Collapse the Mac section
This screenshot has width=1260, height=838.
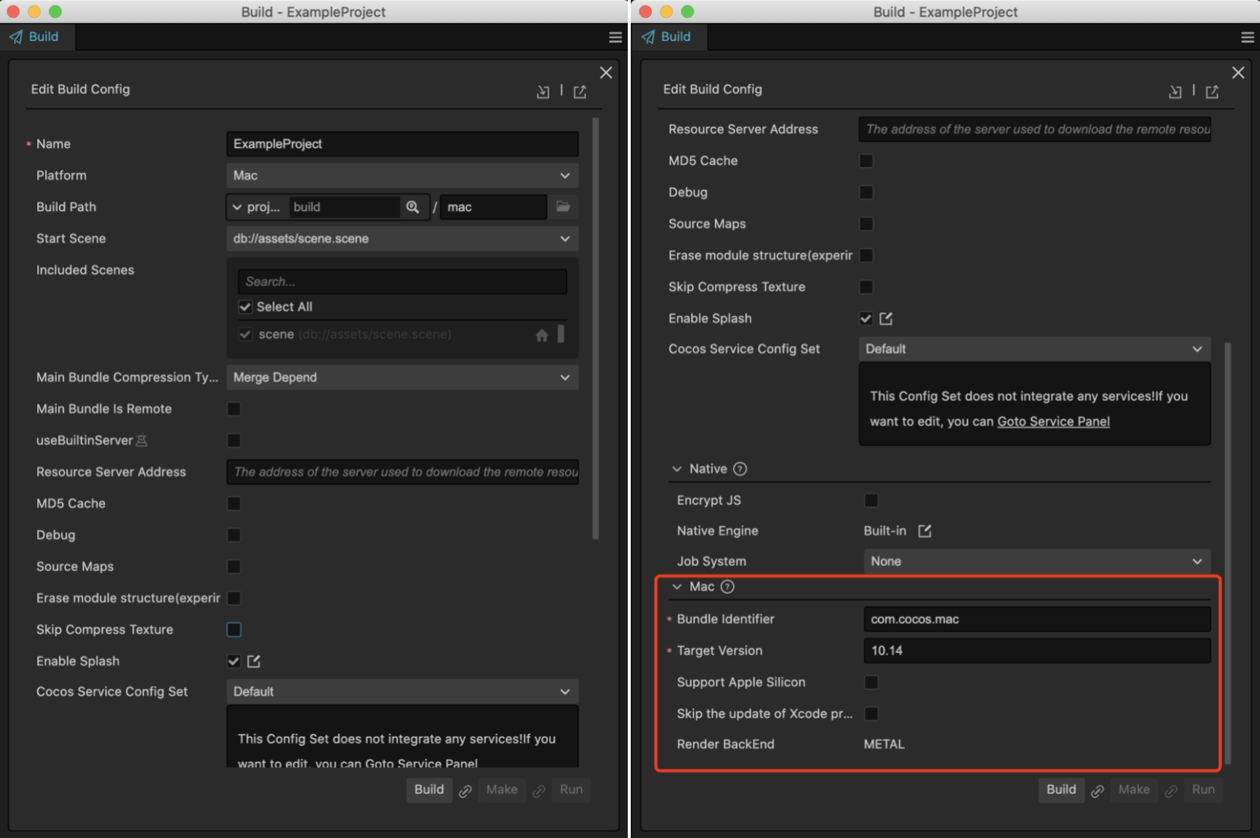[x=677, y=587]
